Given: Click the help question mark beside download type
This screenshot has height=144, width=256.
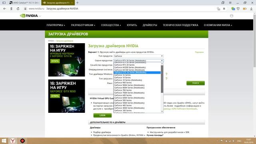Looking at the screenshot, I should tap(166, 79).
